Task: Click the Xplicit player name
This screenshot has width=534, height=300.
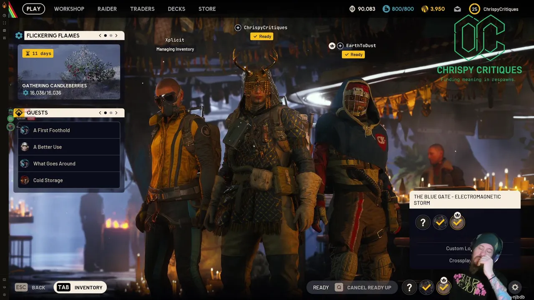Action: [x=175, y=40]
